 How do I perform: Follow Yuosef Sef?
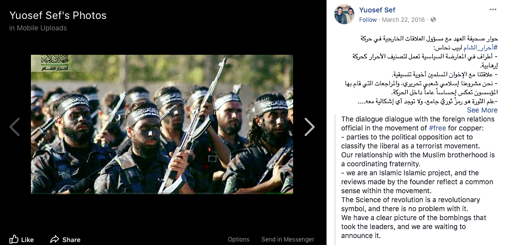point(368,19)
